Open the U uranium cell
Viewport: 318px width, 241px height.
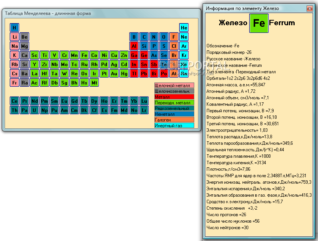pyautogui.click(x=34, y=110)
